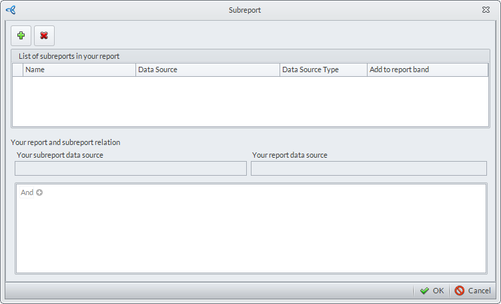
Task: Sort by the Data Source column header
Action: (207, 69)
